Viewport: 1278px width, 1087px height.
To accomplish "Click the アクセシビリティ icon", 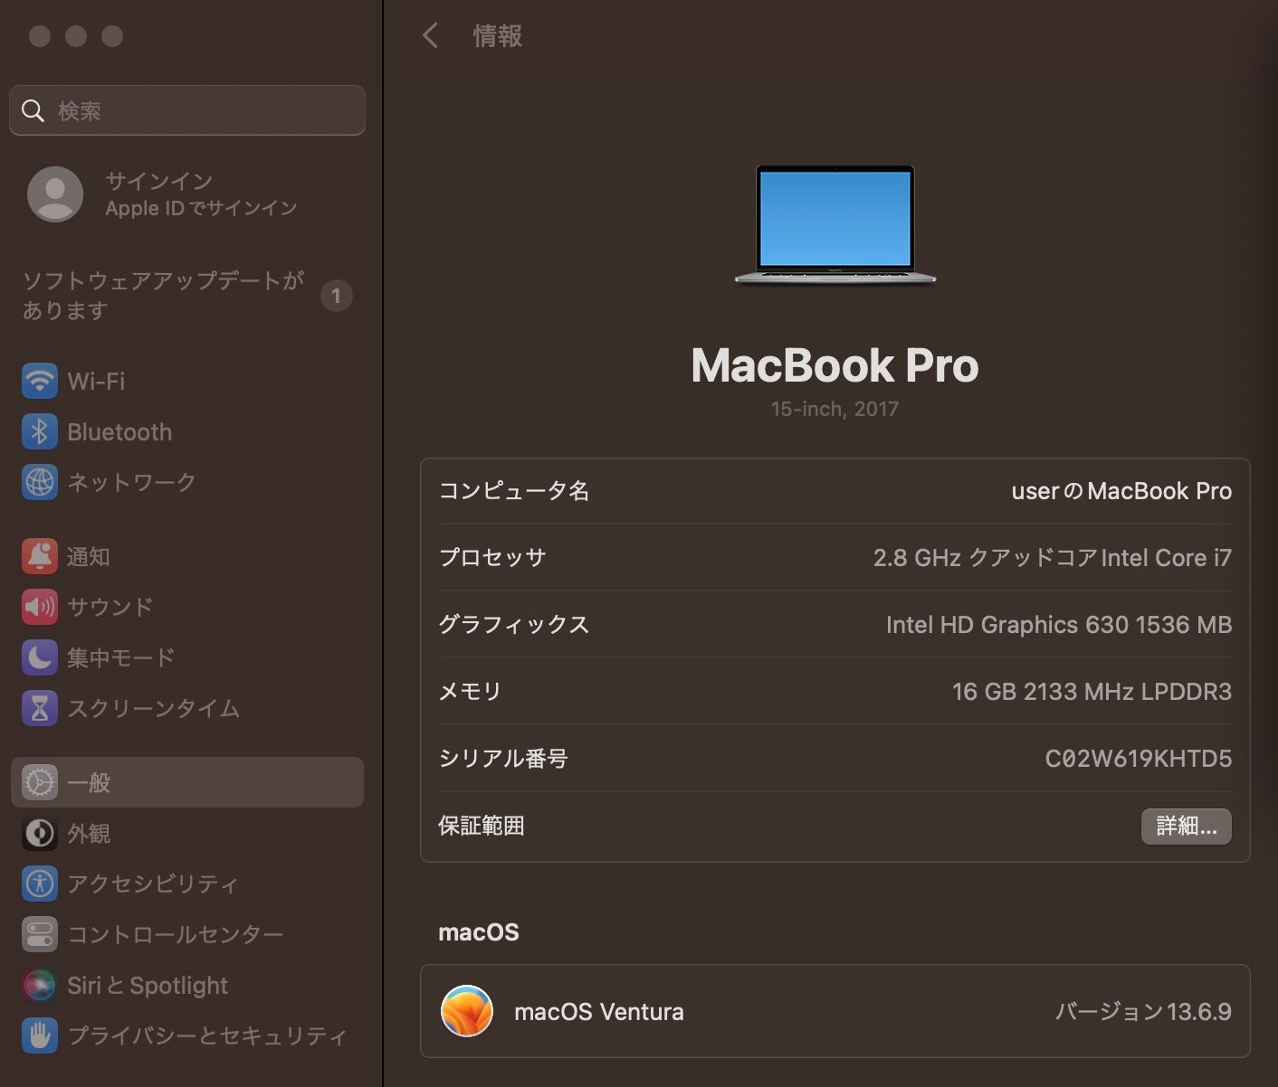I will point(39,884).
